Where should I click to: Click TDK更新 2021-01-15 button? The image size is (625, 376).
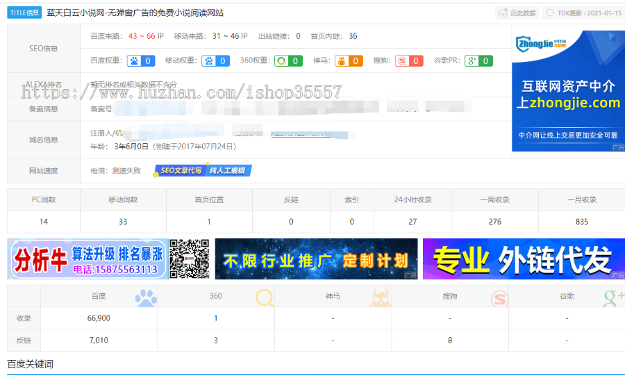[583, 13]
